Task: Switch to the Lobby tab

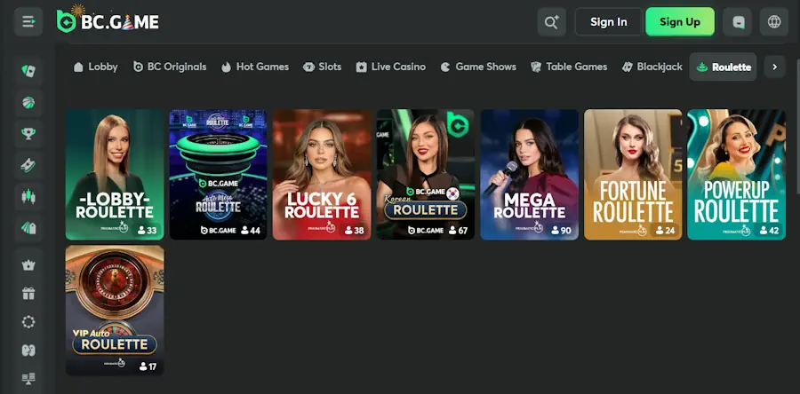Action: pos(95,67)
